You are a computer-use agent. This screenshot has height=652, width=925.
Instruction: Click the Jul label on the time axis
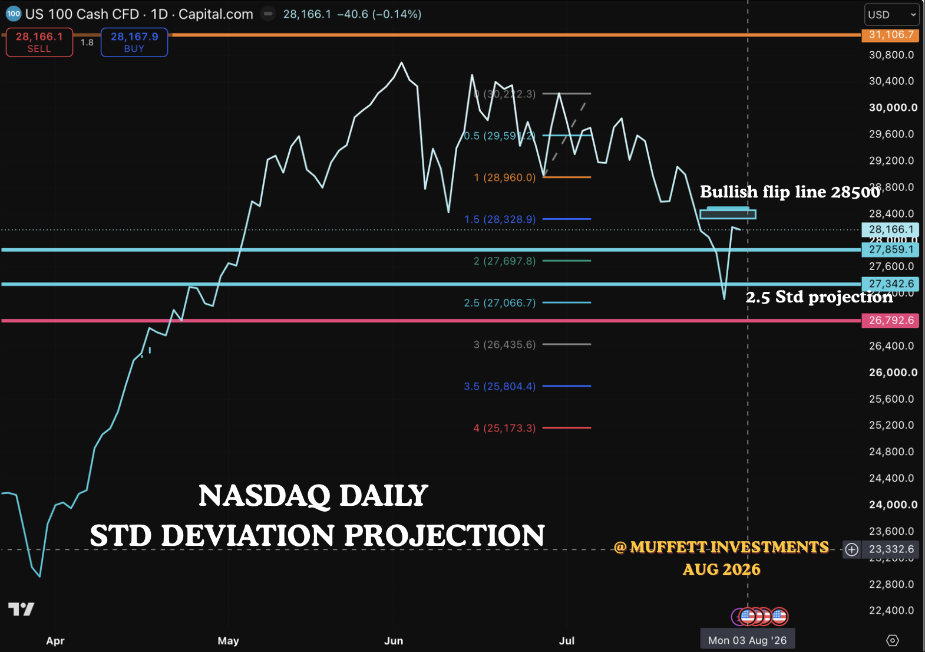[x=567, y=641]
